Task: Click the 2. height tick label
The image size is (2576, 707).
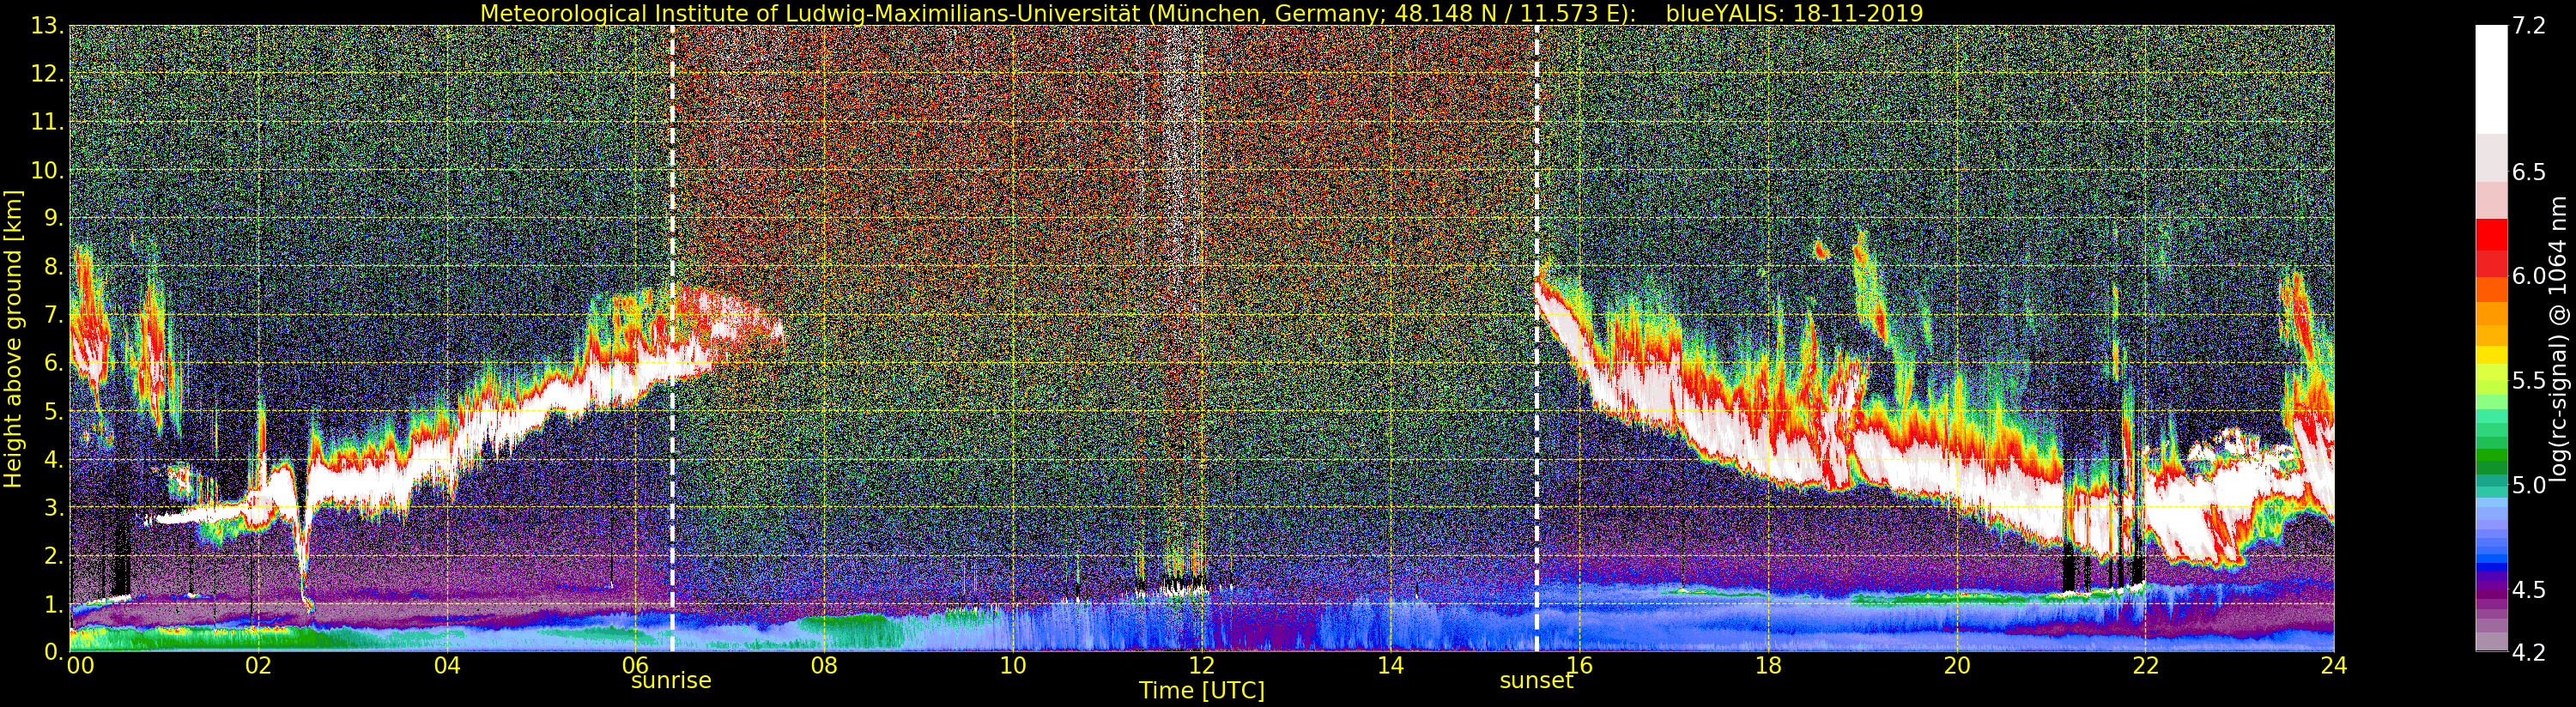Action: pyautogui.click(x=55, y=555)
